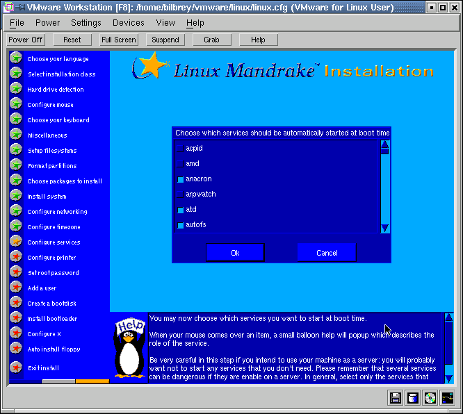
Task: Click the floppy disk device icon
Action: (x=396, y=398)
